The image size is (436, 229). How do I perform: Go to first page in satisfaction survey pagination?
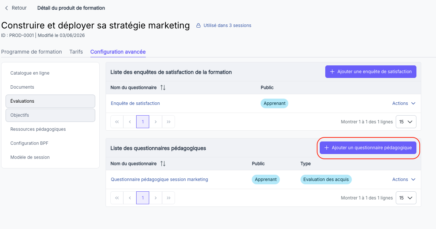pos(117,122)
